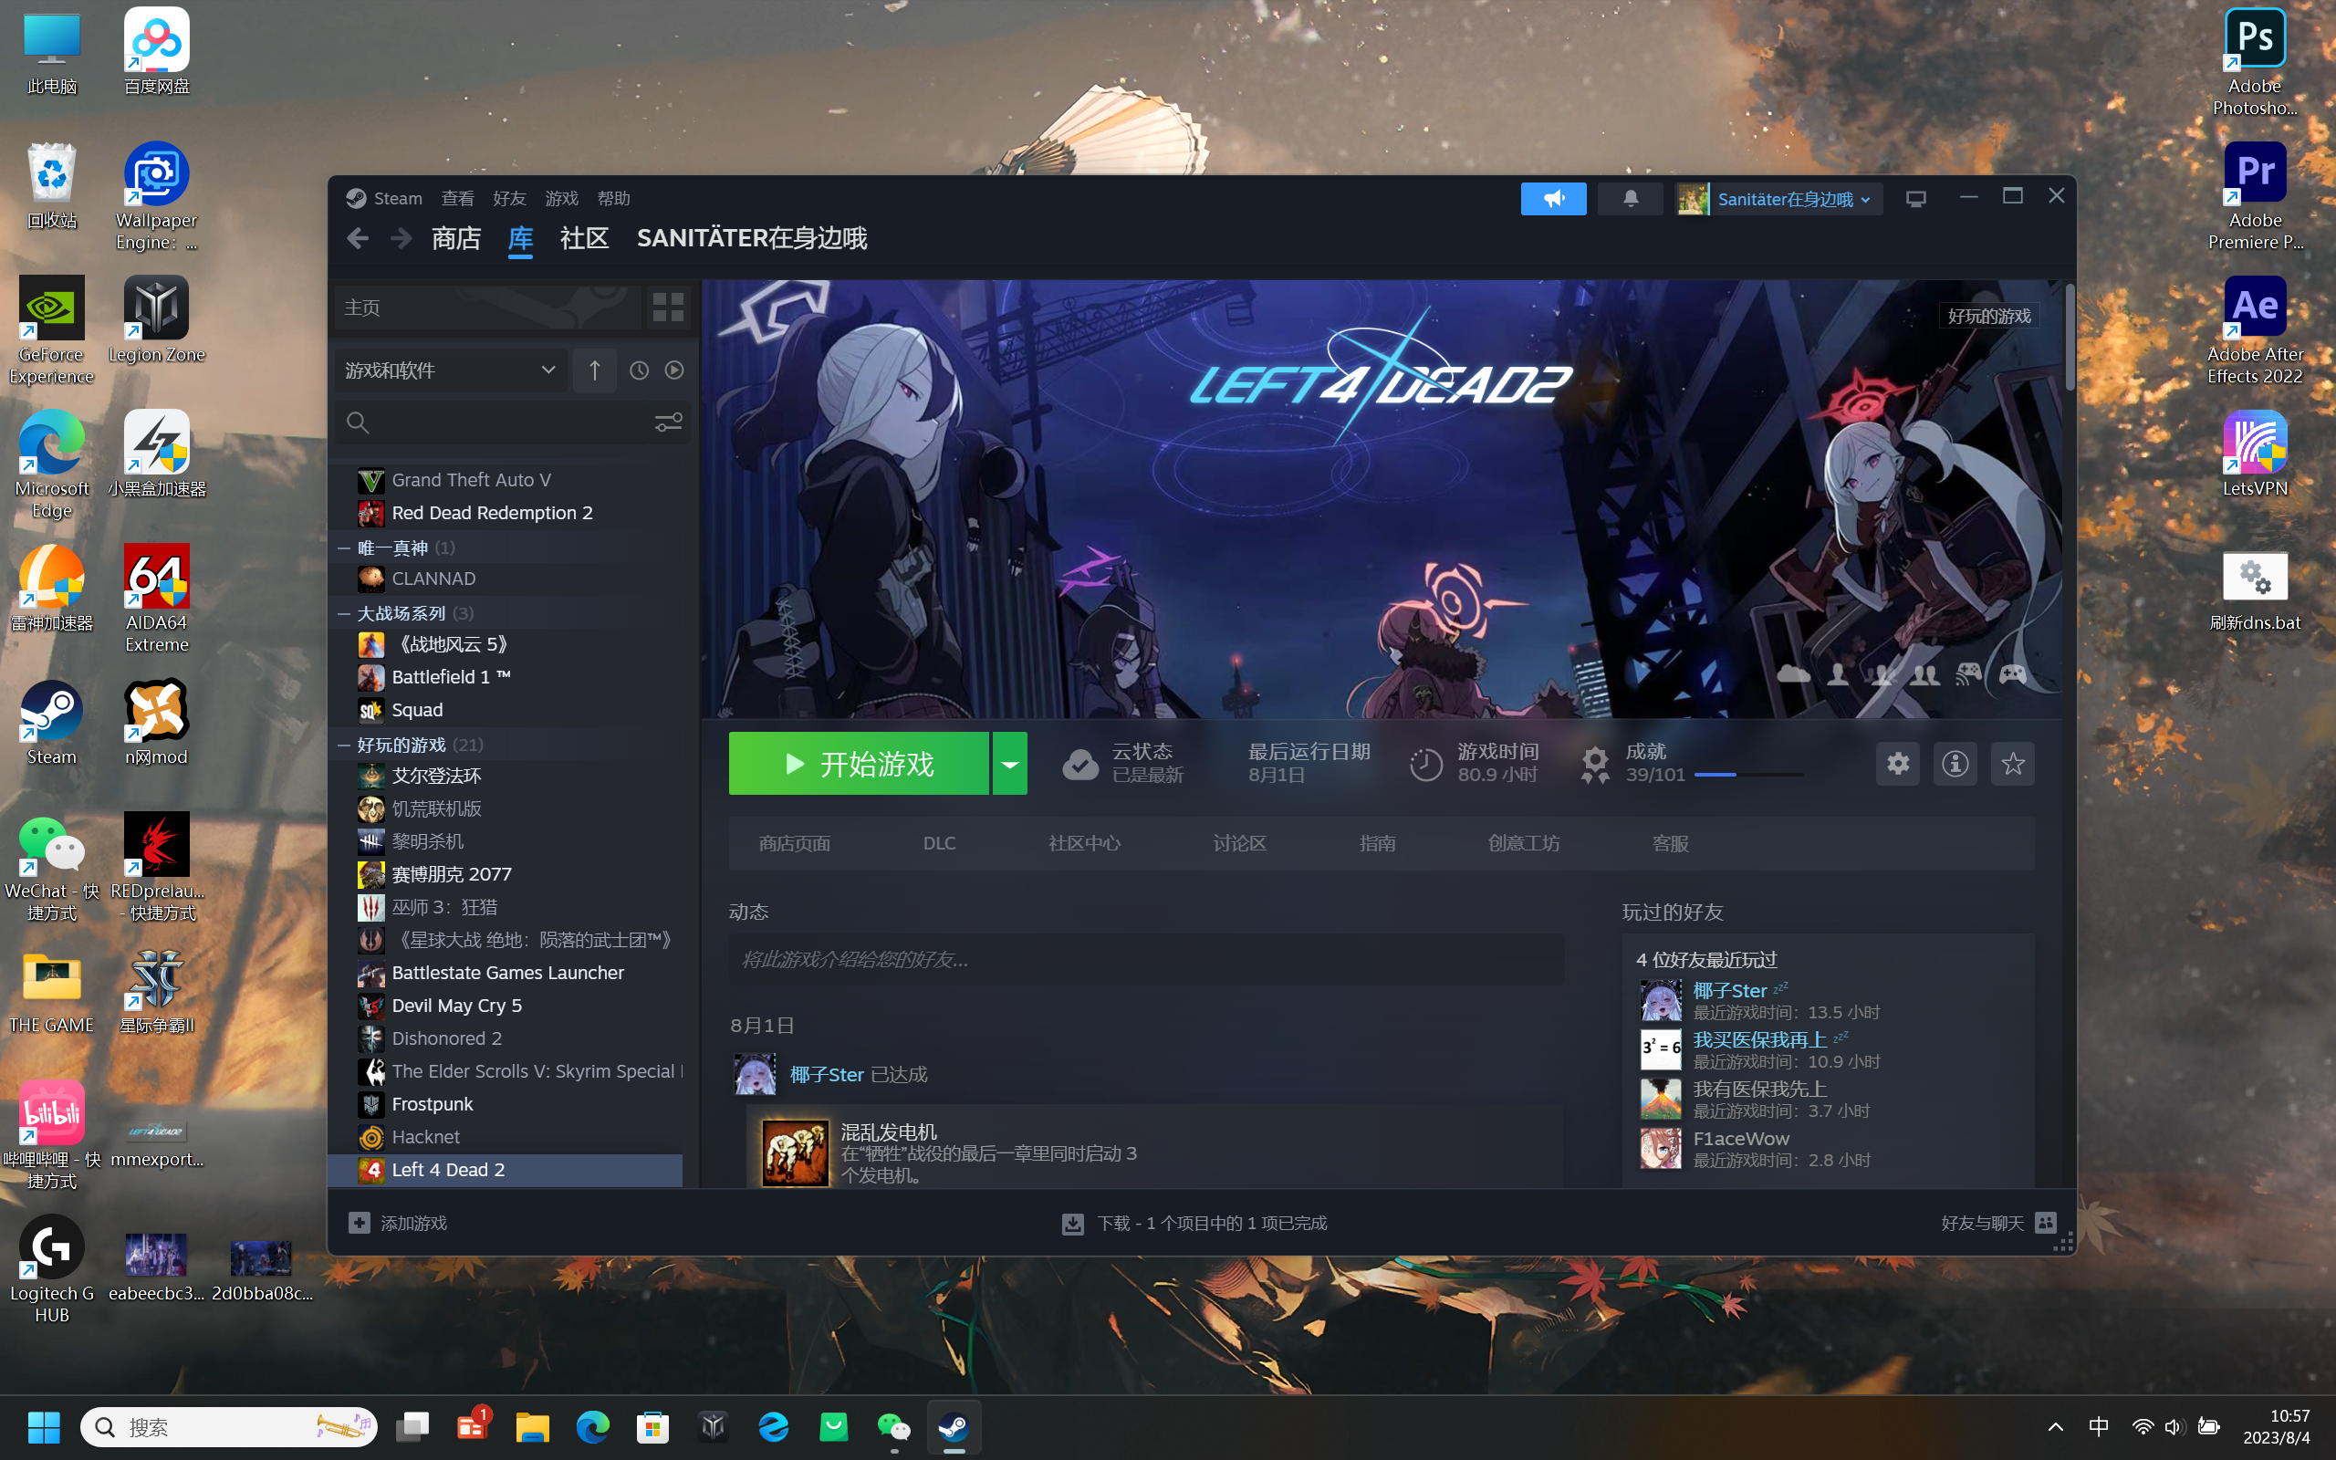2336x1460 pixels.
Task: Click the add game plus icon
Action: point(360,1223)
